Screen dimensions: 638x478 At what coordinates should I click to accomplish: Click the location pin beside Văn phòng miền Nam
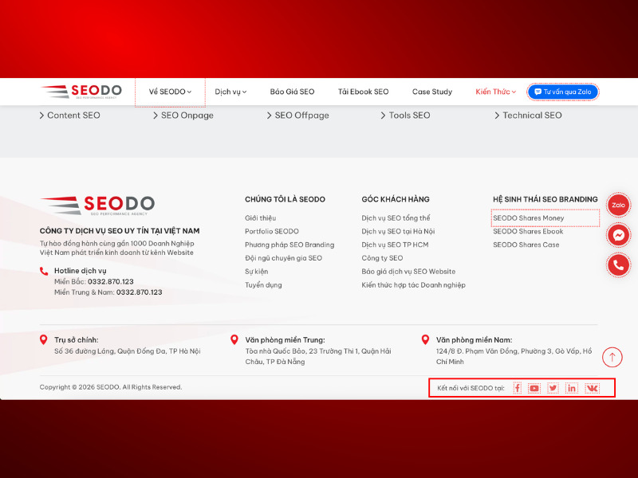click(425, 340)
